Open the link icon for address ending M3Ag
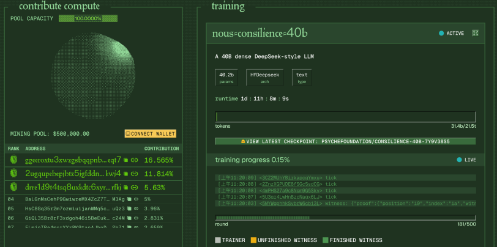Screen dimensions: 497x247 click(x=136, y=199)
